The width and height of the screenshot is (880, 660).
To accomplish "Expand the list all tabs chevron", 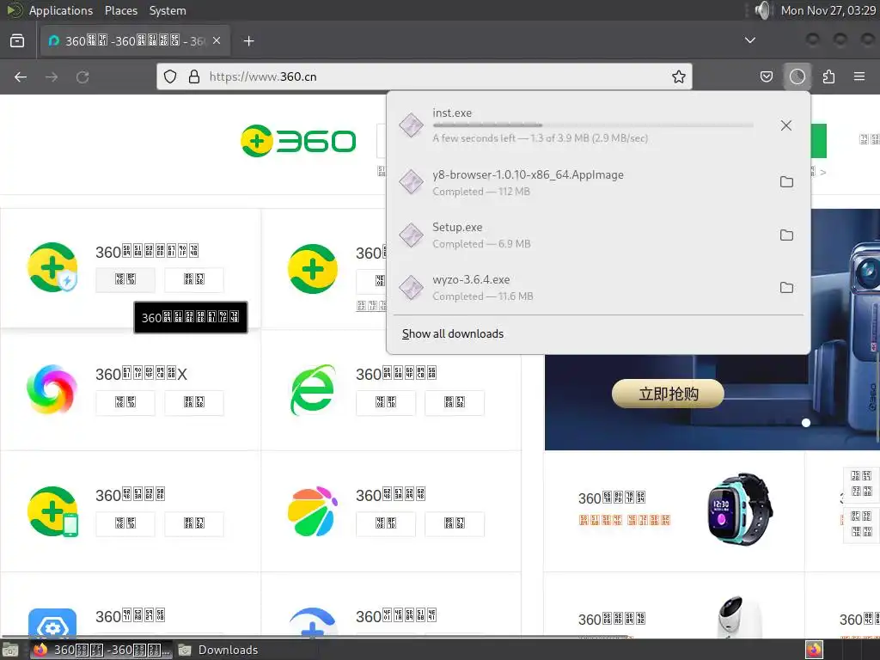I will [749, 40].
